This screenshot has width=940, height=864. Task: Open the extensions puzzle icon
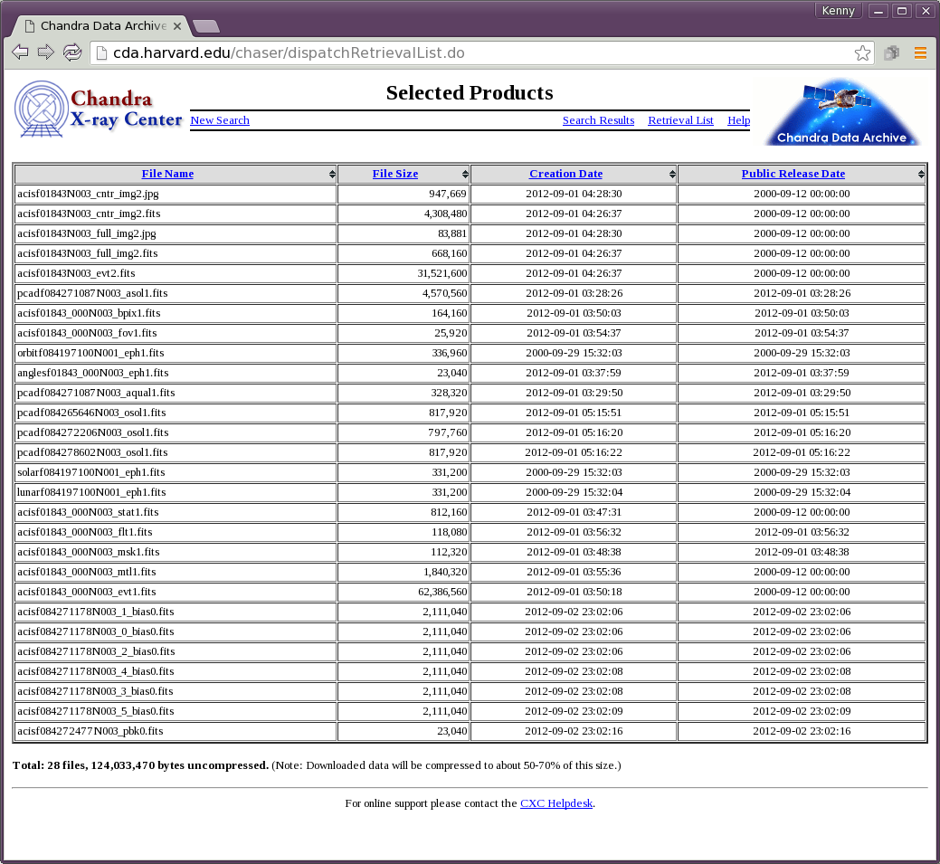pos(891,52)
